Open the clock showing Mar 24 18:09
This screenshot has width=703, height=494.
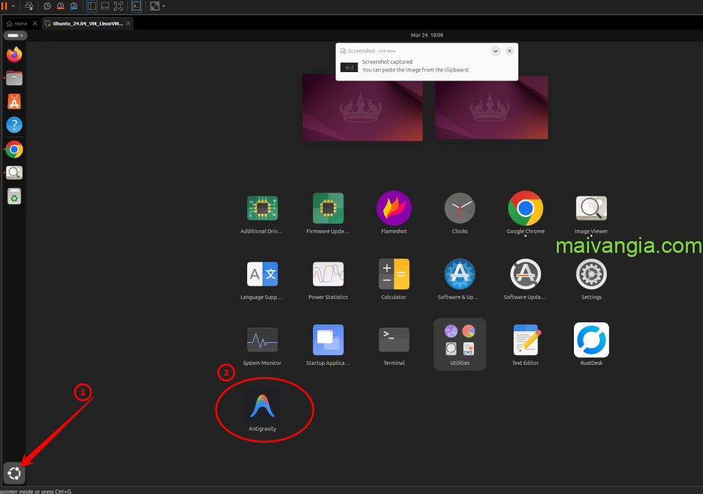[x=426, y=34]
